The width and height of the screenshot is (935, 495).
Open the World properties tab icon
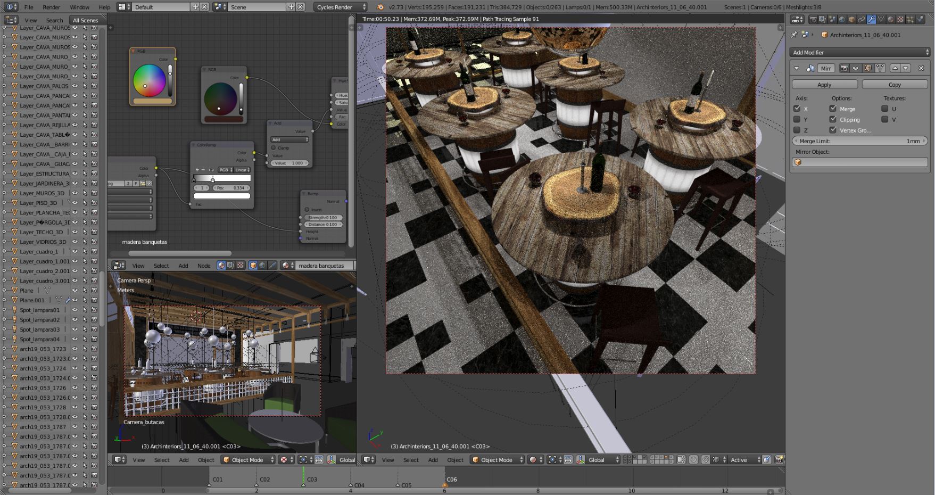tap(842, 20)
